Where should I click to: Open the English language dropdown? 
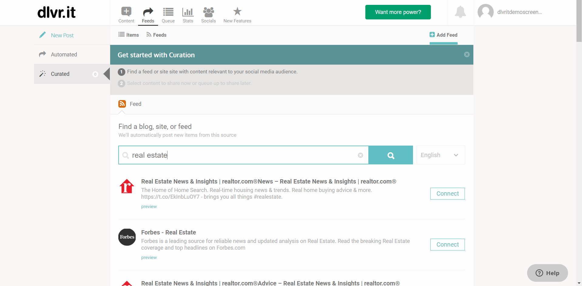click(441, 155)
